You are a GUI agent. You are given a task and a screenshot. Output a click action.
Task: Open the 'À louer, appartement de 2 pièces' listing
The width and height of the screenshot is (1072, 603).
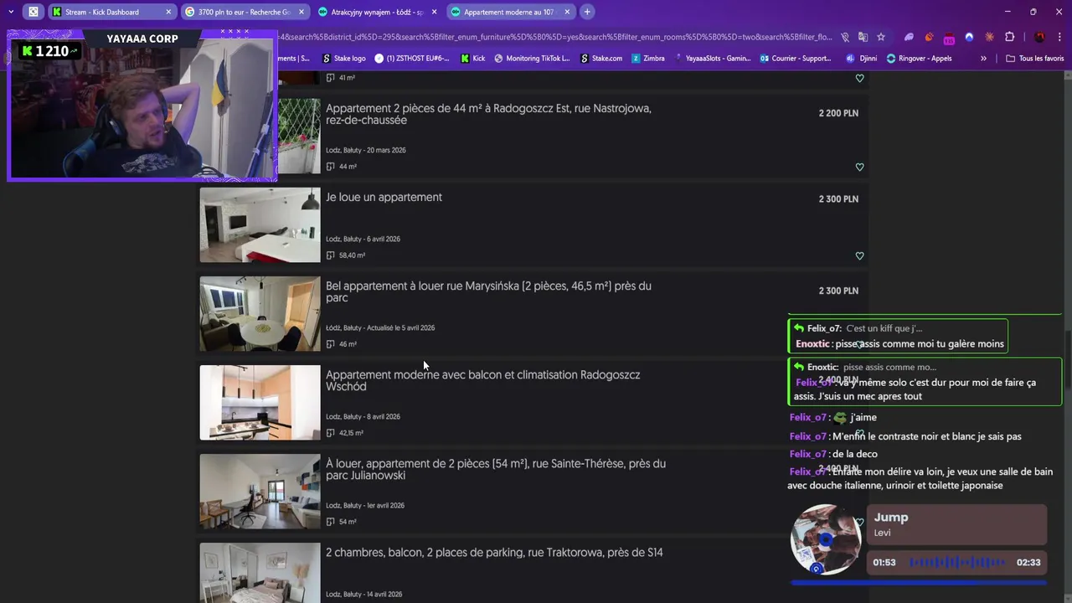tap(496, 469)
